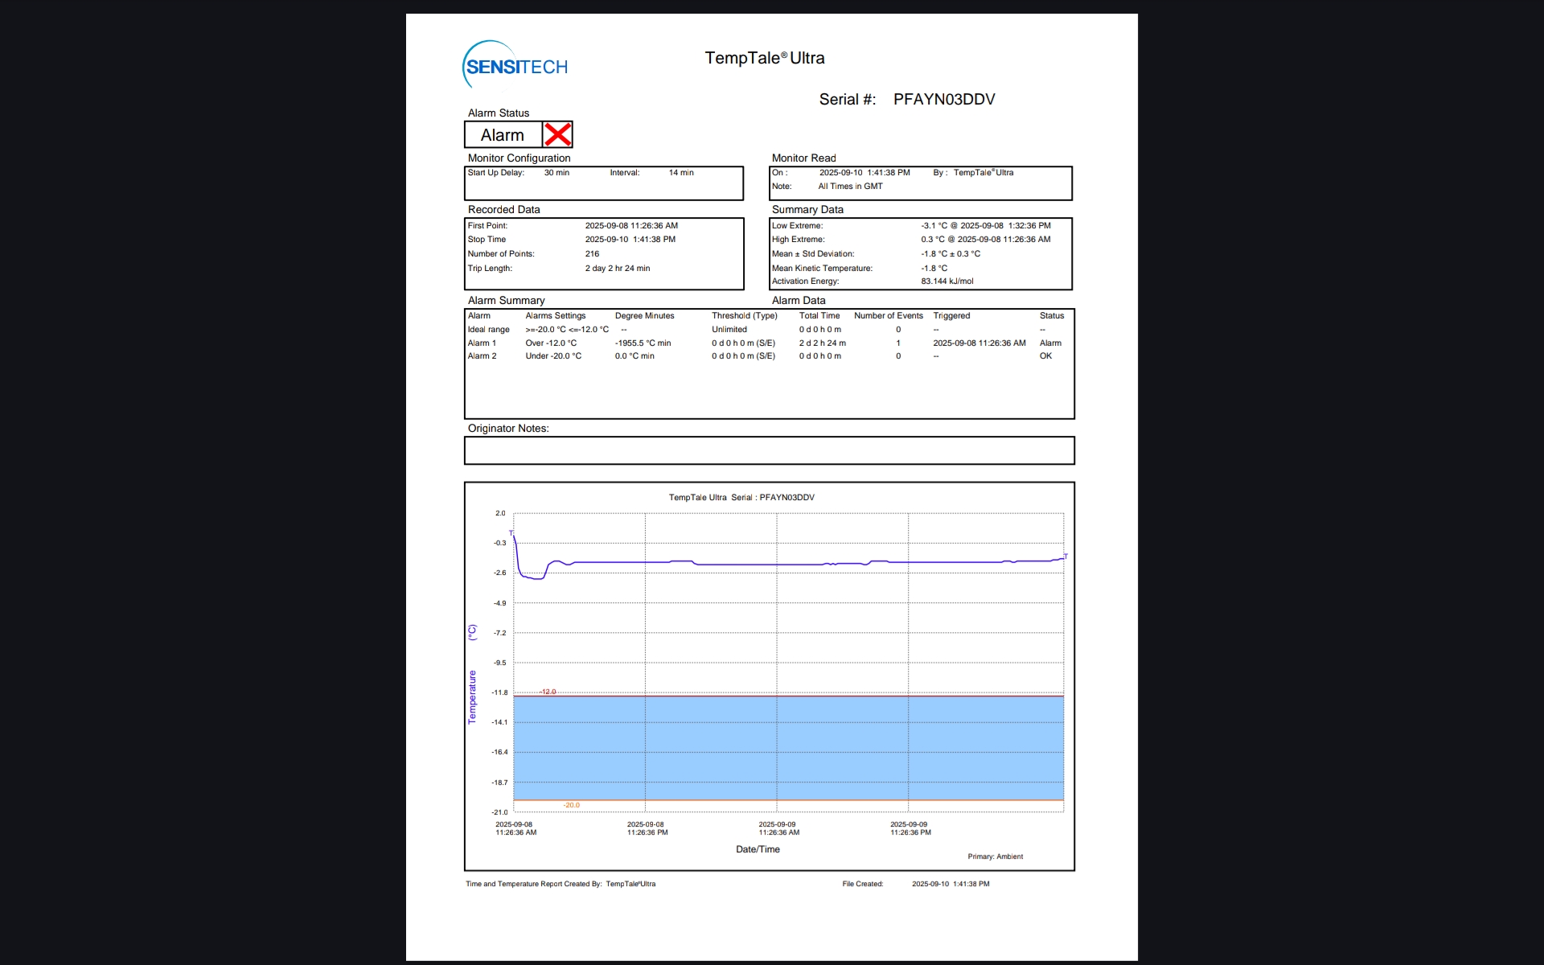Click the Degree Minutes column header
The width and height of the screenshot is (1544, 965).
(644, 315)
